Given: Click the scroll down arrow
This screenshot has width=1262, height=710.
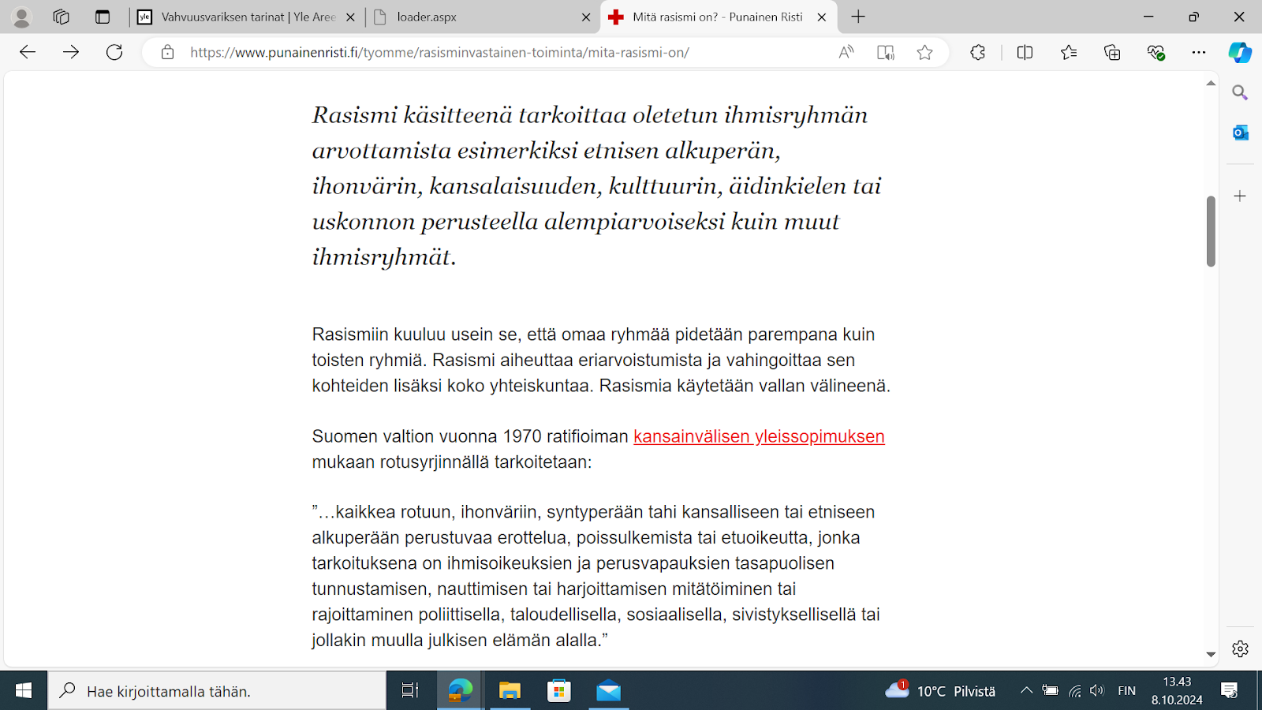Looking at the screenshot, I should click(1211, 654).
